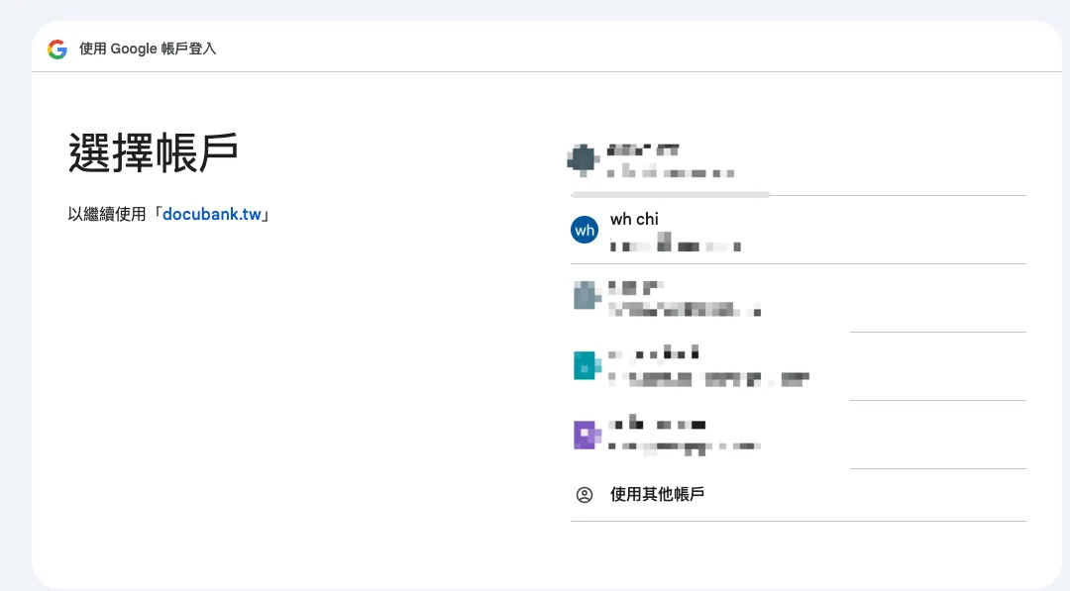
Task: Open the docubank.tw link
Action: (212, 214)
